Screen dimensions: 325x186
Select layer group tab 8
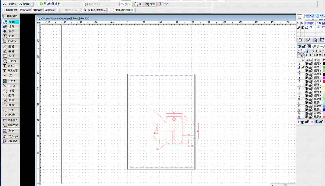click(x=307, y=55)
